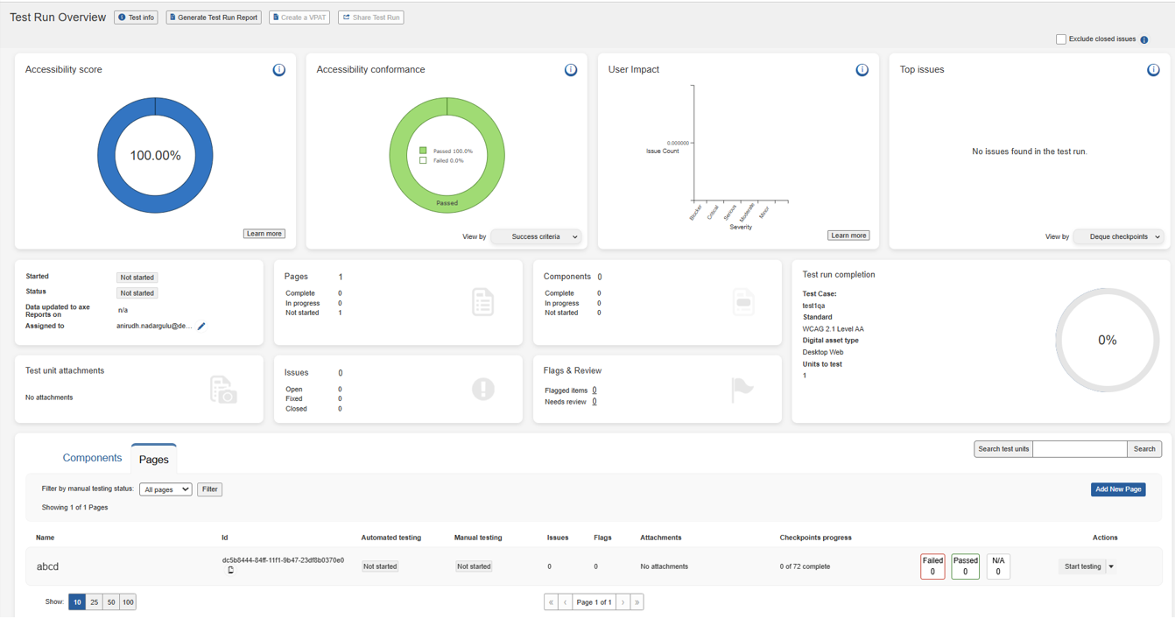Select the Pages tab
1175x619 pixels.
[x=154, y=459]
